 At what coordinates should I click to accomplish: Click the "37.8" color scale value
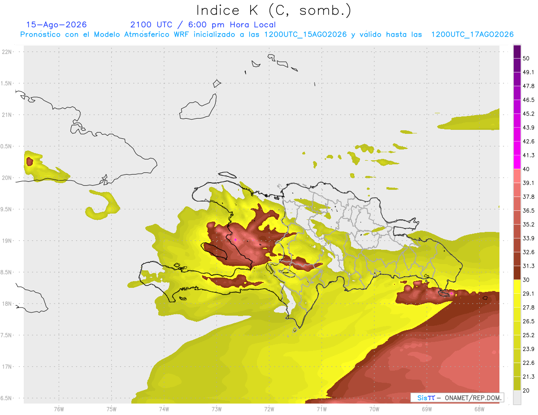529,197
